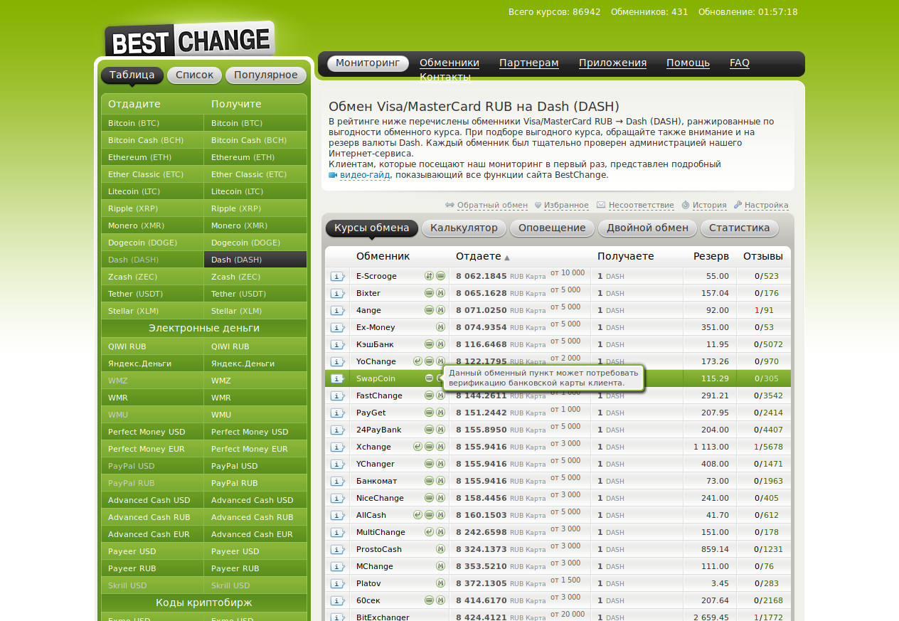Screen dimensions: 899x621
Task: Click the return-arrow badge on AllCash
Action: point(417,515)
